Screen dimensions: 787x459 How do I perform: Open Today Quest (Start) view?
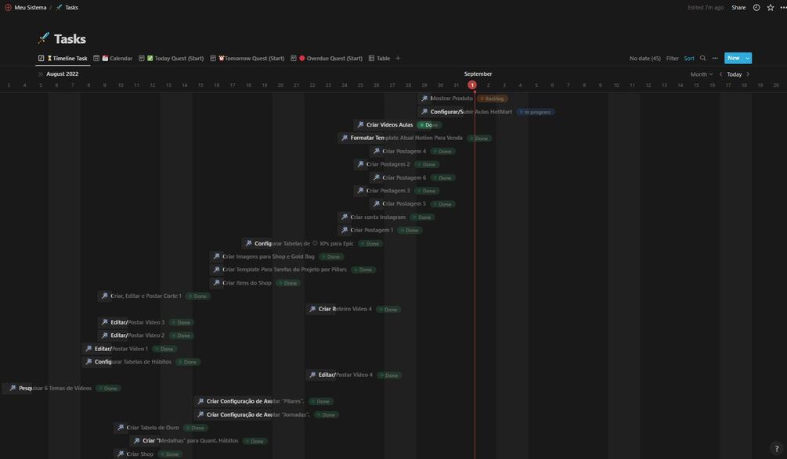171,58
